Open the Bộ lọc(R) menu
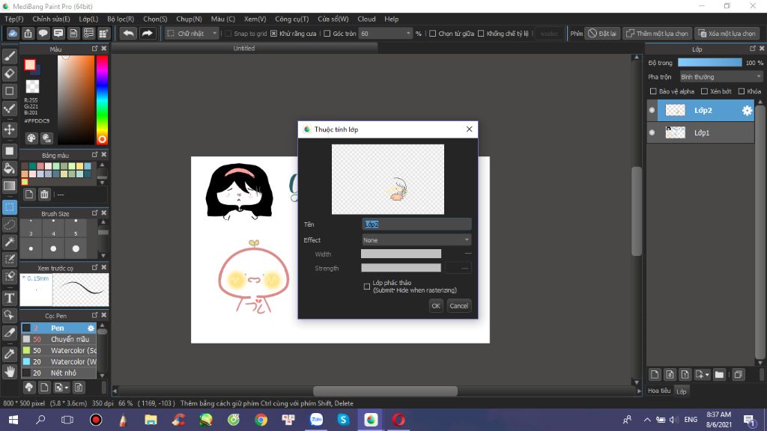 [121, 19]
